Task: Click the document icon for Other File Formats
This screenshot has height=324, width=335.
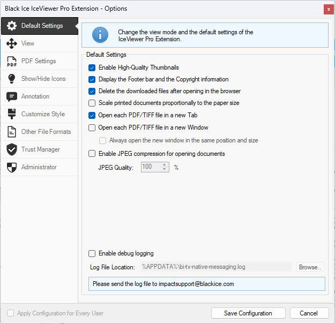Action: coord(12,132)
